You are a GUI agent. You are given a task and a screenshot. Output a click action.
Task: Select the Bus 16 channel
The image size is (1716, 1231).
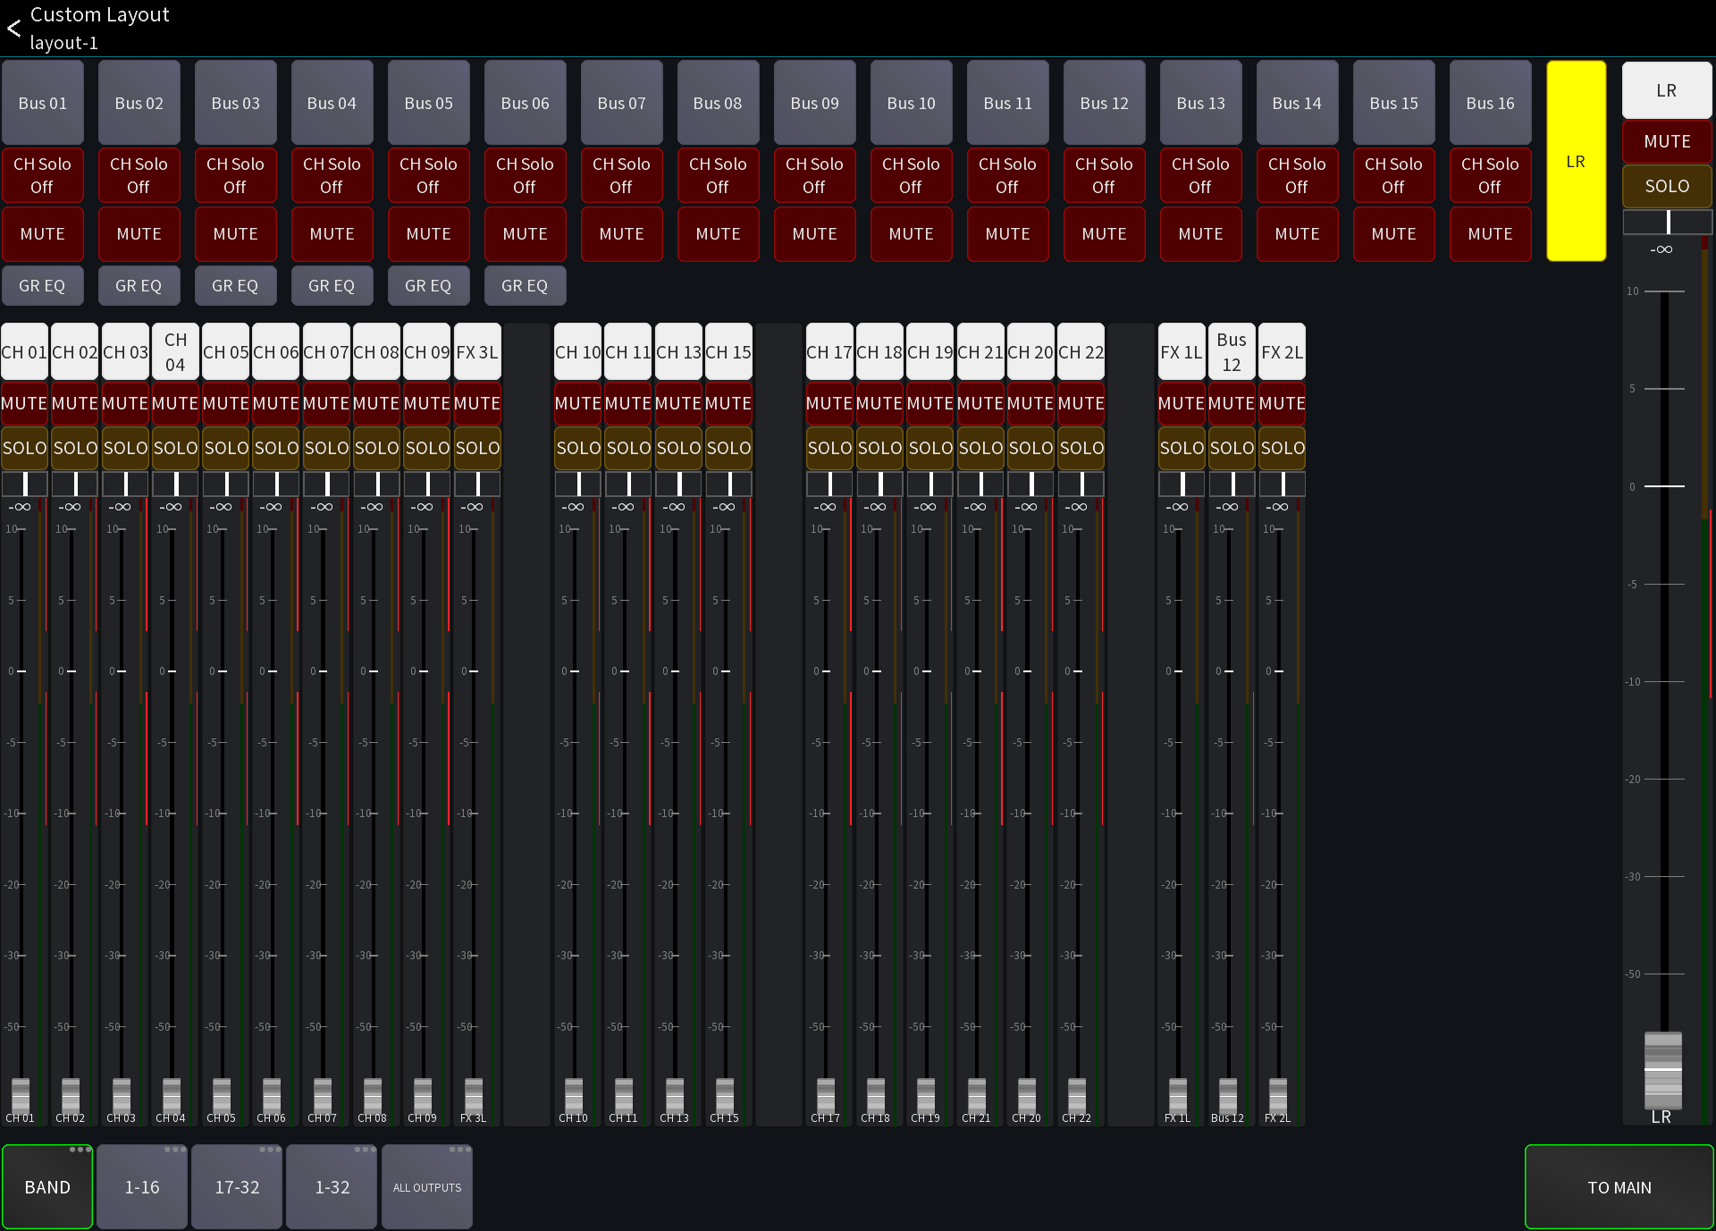tap(1490, 102)
